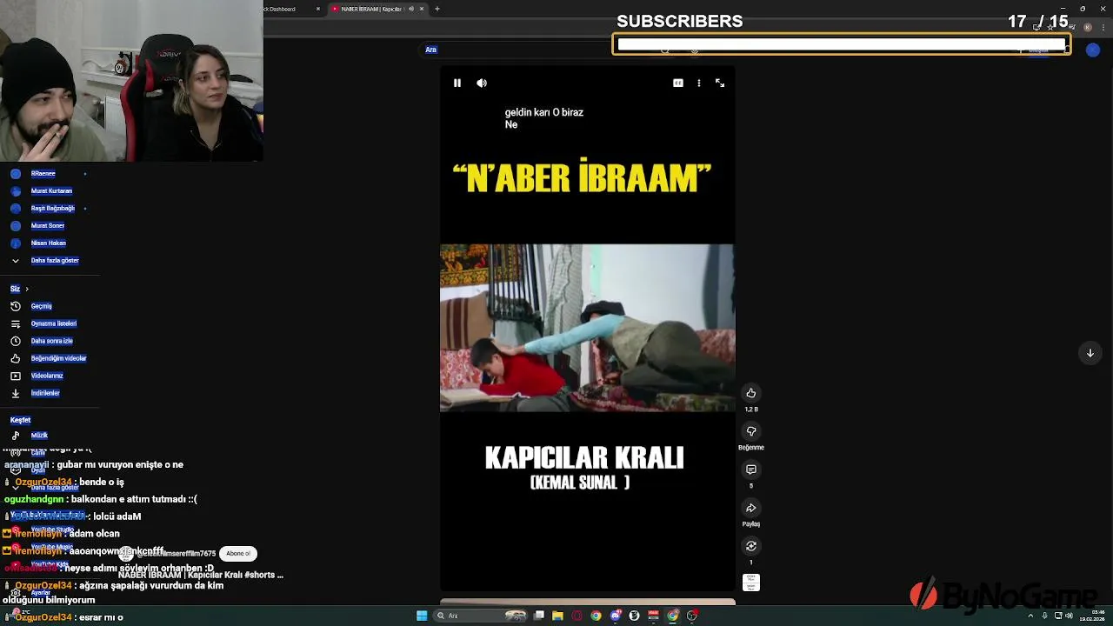Viewport: 1113px width, 626px height.
Task: Open a new browser tab
Action: pyautogui.click(x=437, y=9)
